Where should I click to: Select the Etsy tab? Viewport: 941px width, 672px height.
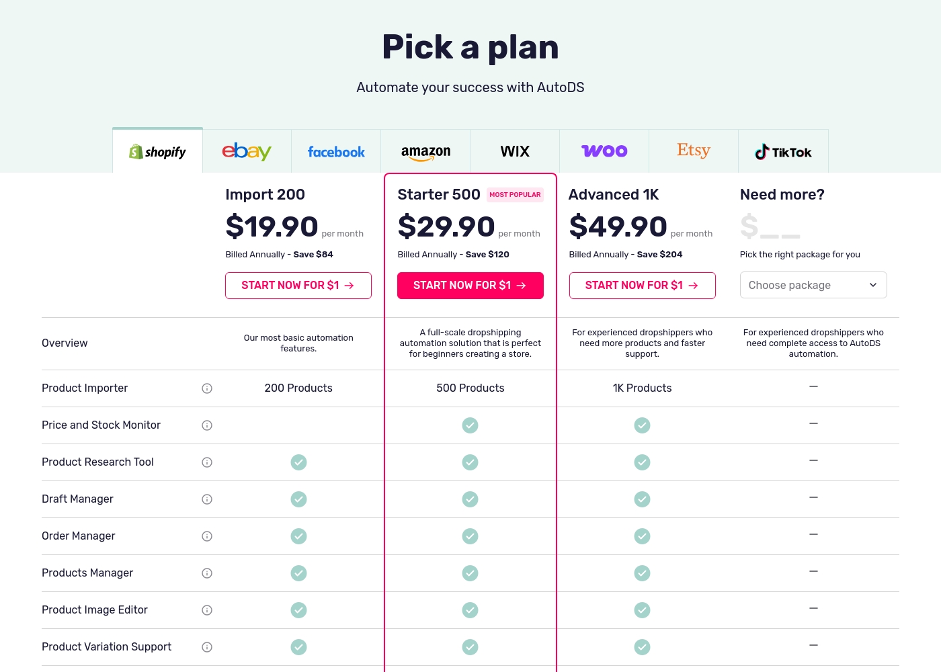(x=694, y=151)
